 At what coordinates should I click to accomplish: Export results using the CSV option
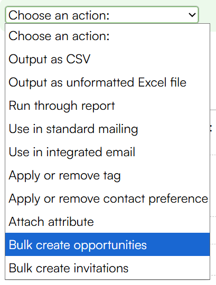tap(107, 59)
